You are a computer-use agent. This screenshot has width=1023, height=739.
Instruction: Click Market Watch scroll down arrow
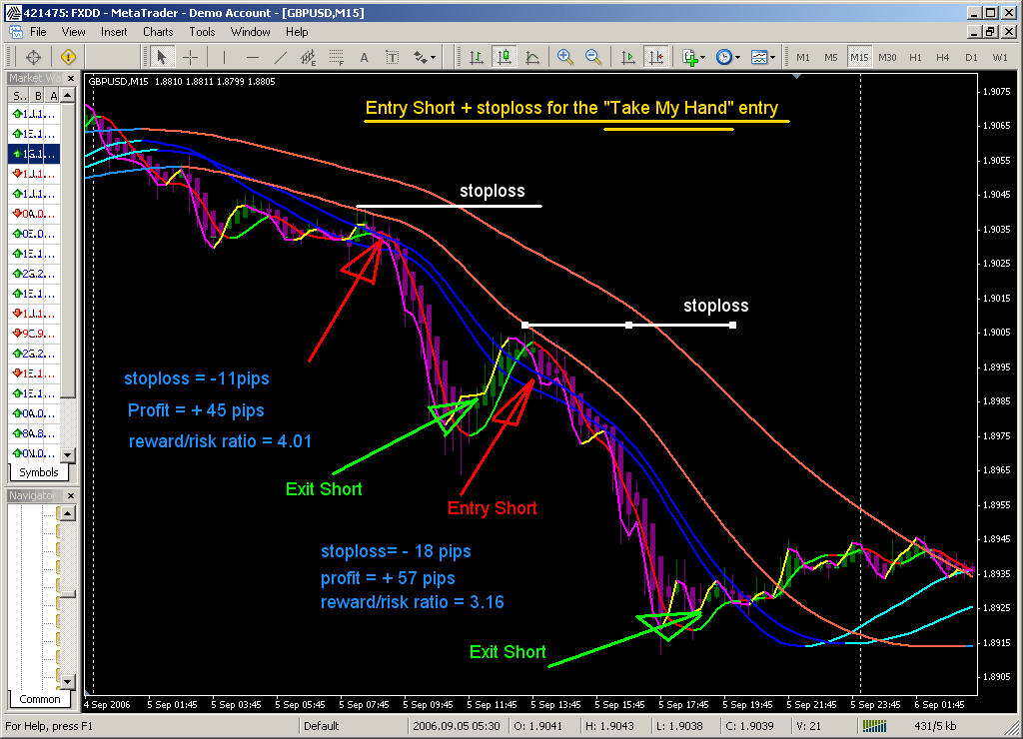click(68, 454)
